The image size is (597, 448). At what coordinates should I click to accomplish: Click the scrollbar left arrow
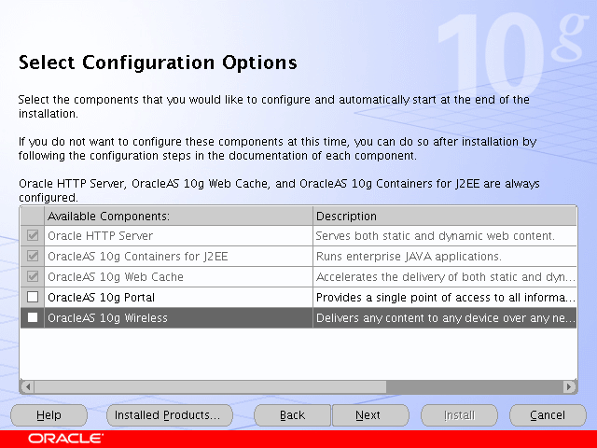pos(27,386)
